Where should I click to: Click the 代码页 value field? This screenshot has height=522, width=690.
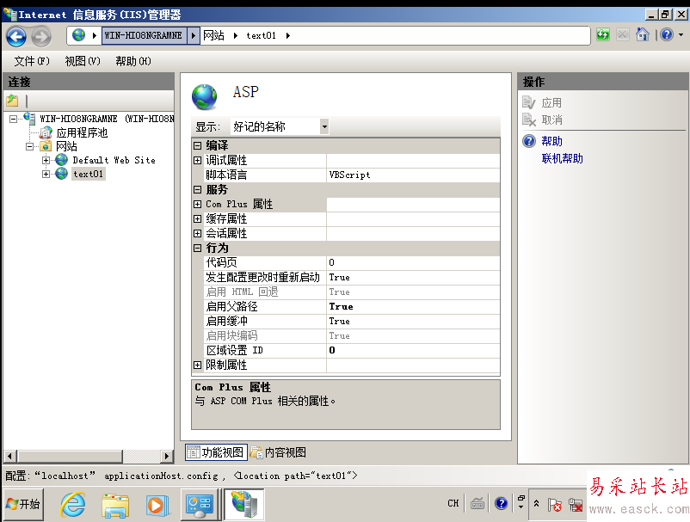click(x=413, y=262)
